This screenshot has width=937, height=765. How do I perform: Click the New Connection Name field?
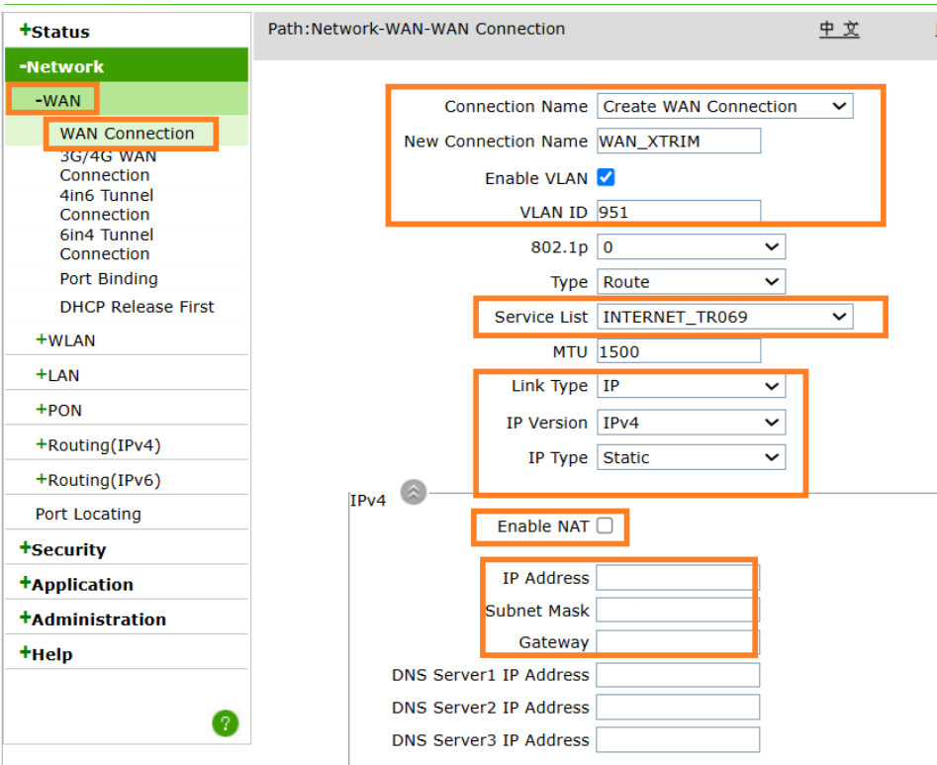click(679, 142)
